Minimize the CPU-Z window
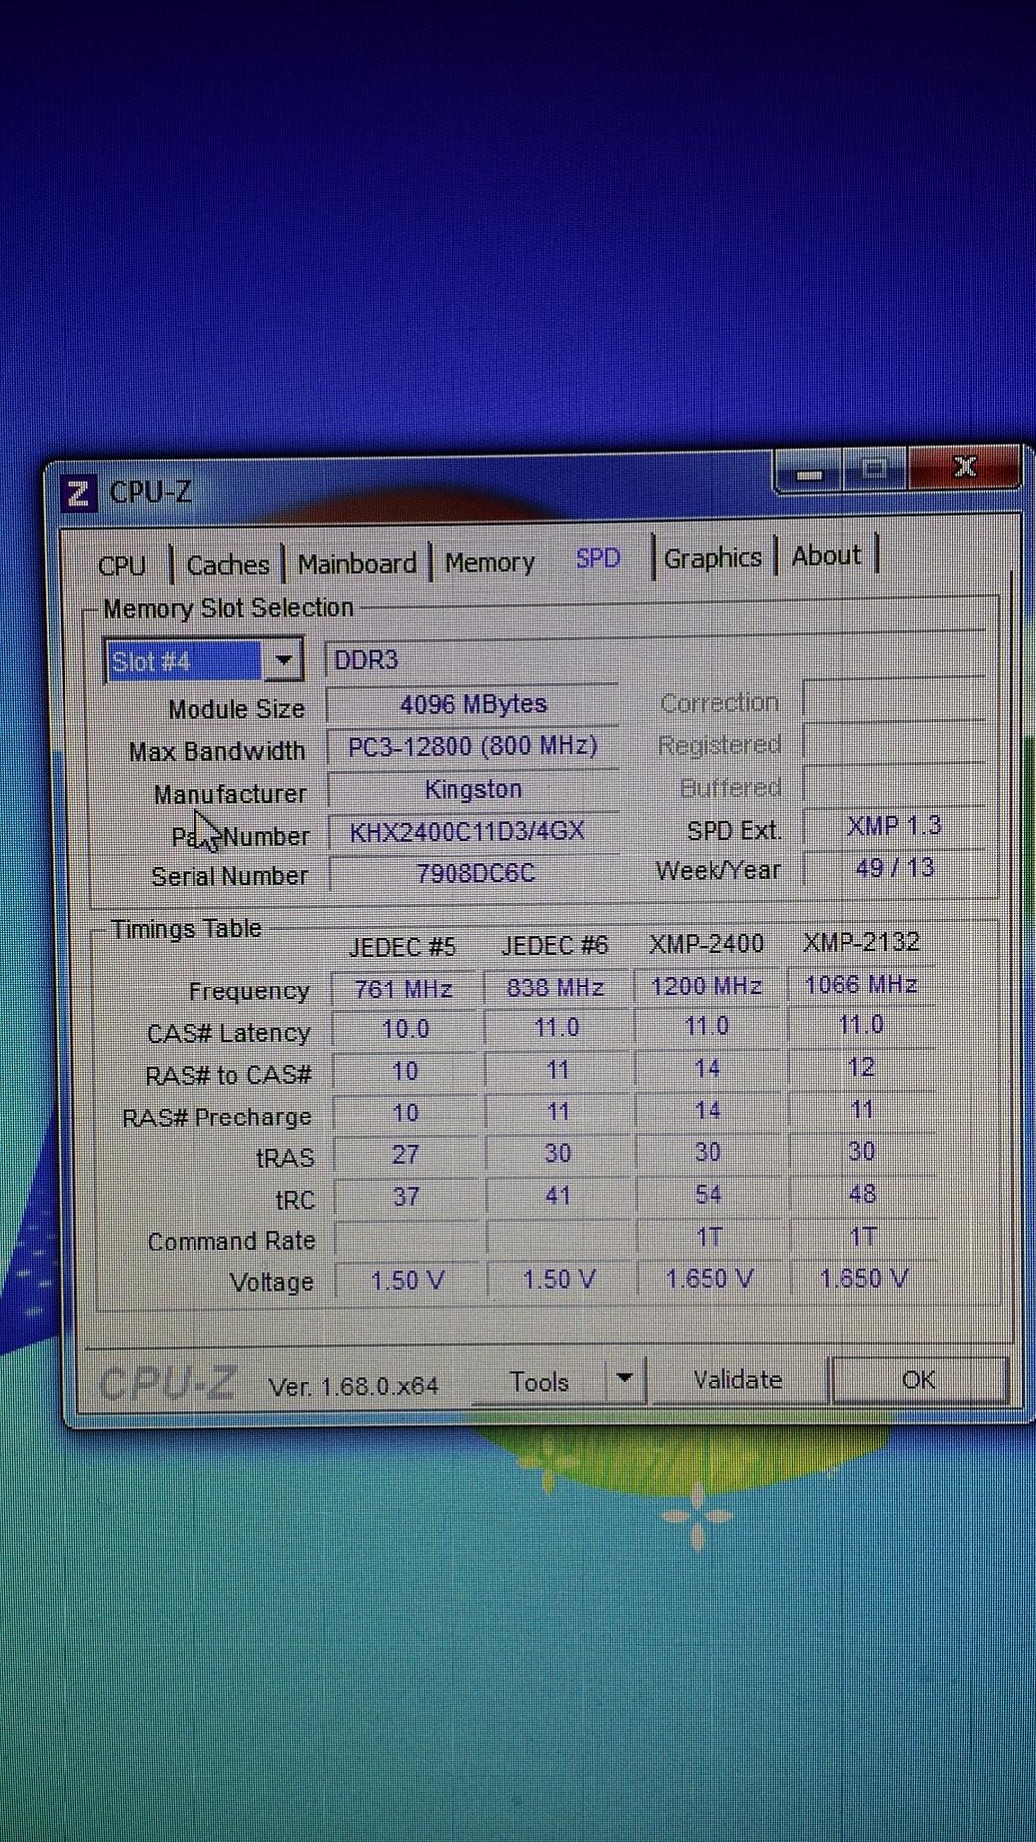The image size is (1036, 1842). (808, 472)
